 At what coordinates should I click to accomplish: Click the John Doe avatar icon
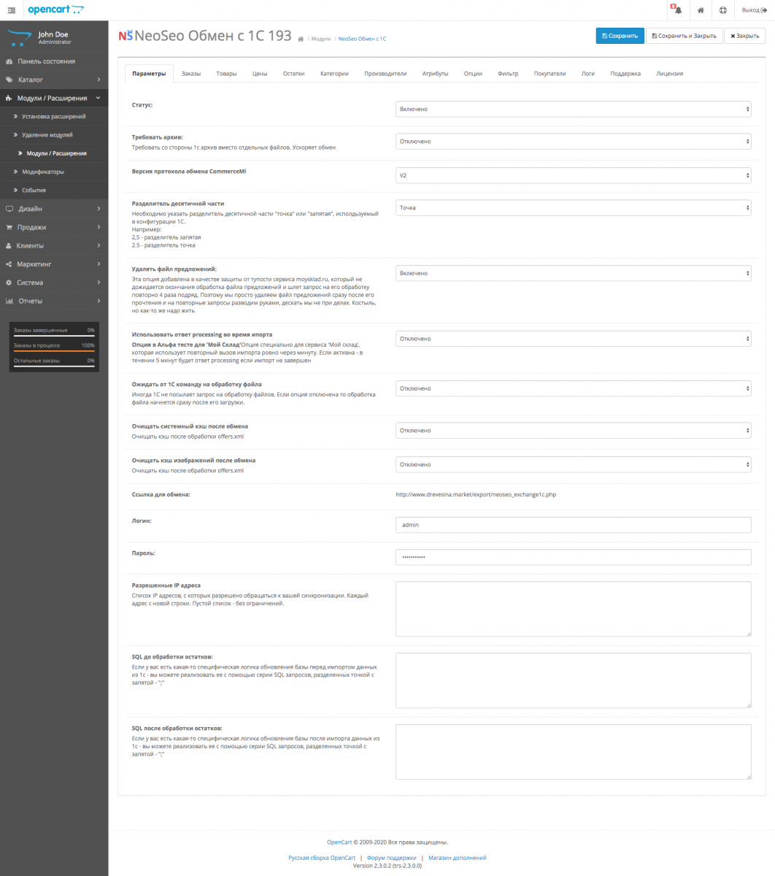coord(20,37)
